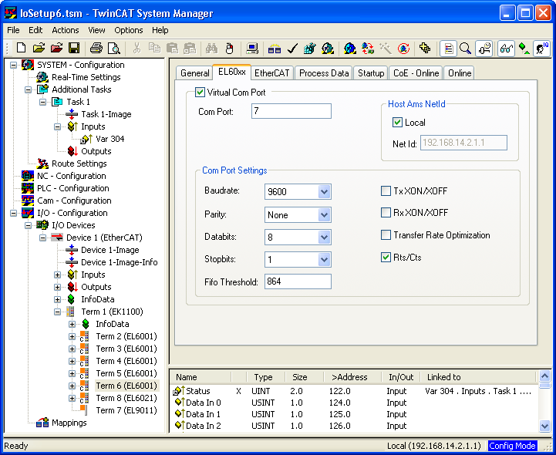Click the Check Configuration checkmark icon
The image size is (556, 455).
(292, 48)
